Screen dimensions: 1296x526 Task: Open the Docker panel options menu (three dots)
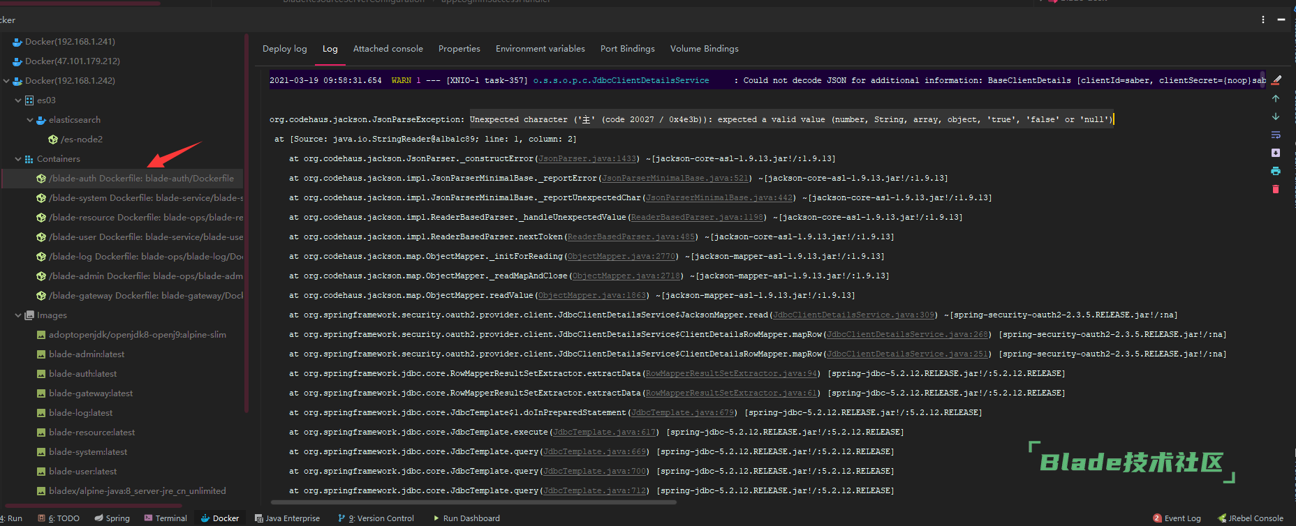point(1263,20)
